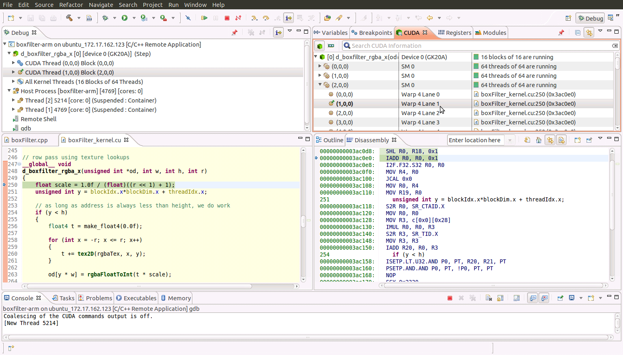Toggle show console when standard out changes

pos(533,298)
